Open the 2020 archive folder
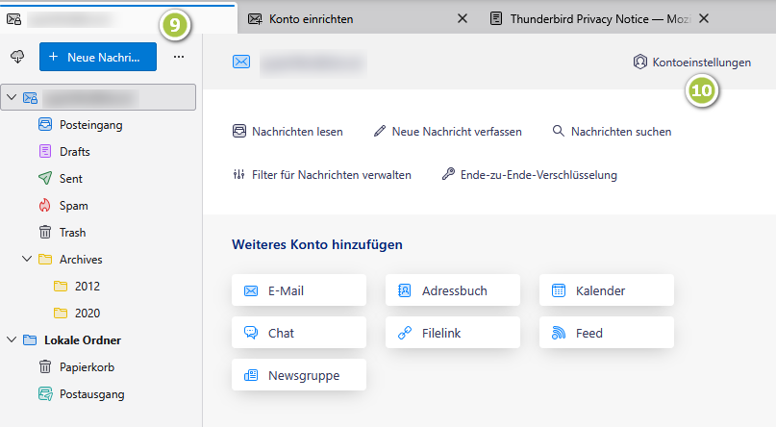Viewport: 776px width, 427px height. [x=88, y=314]
